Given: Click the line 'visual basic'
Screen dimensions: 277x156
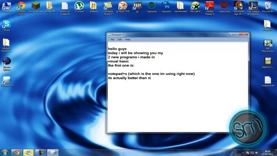Looking at the screenshot, I should pos(118,61).
